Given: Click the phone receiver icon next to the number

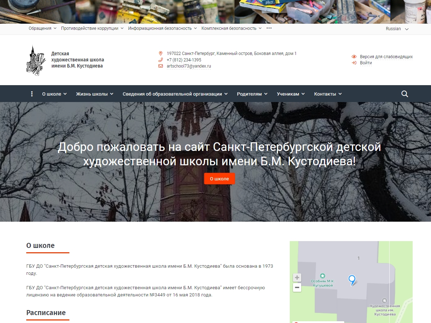Looking at the screenshot, I should pos(161,60).
